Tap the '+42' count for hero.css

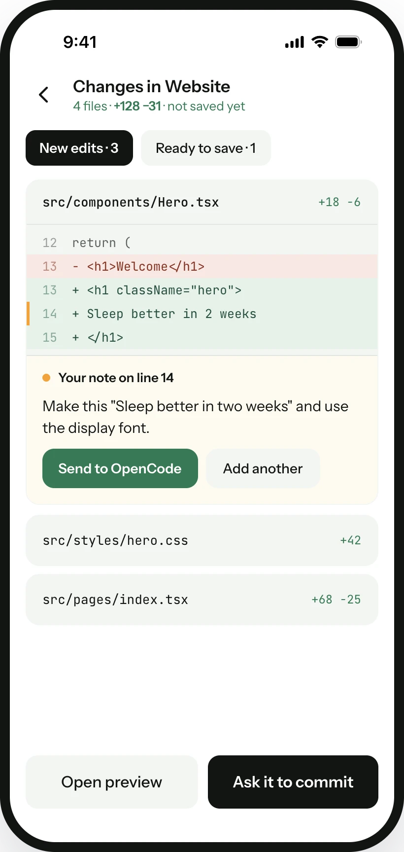tap(350, 540)
